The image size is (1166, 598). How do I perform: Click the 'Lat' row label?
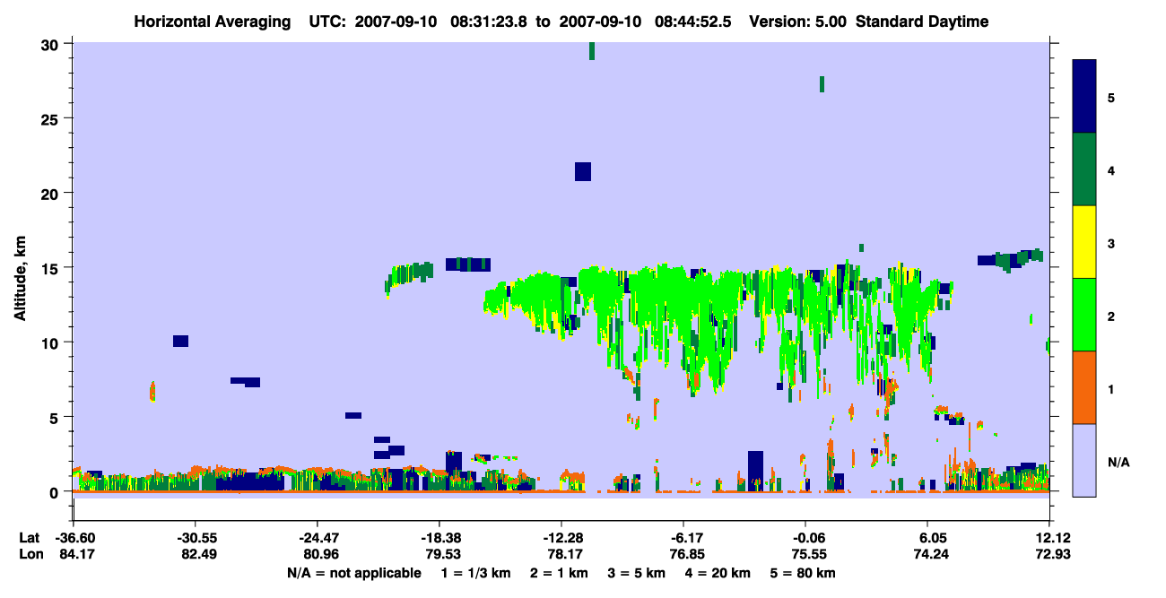[30, 538]
